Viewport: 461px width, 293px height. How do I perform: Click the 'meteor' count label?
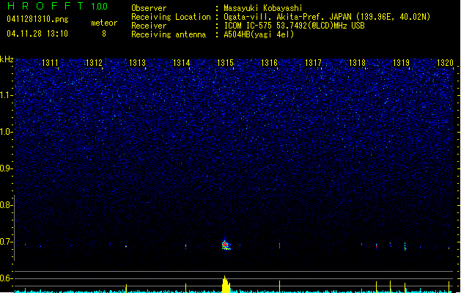click(104, 23)
